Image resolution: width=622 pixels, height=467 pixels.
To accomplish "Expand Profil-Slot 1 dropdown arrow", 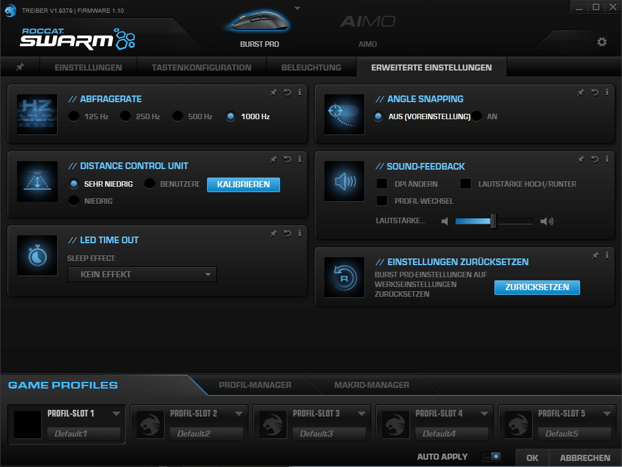I will tap(116, 413).
